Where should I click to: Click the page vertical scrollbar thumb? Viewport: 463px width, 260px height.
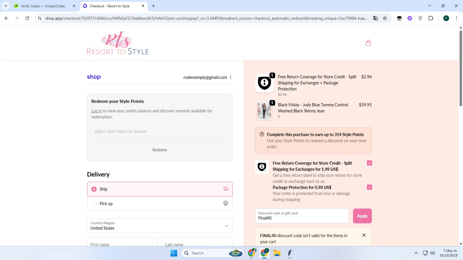click(x=461, y=68)
